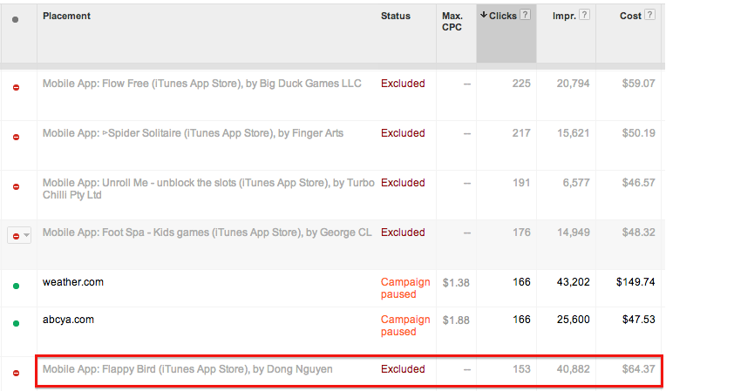The width and height of the screenshot is (734, 391).
Task: Sort by the Placement column header
Action: 66,16
